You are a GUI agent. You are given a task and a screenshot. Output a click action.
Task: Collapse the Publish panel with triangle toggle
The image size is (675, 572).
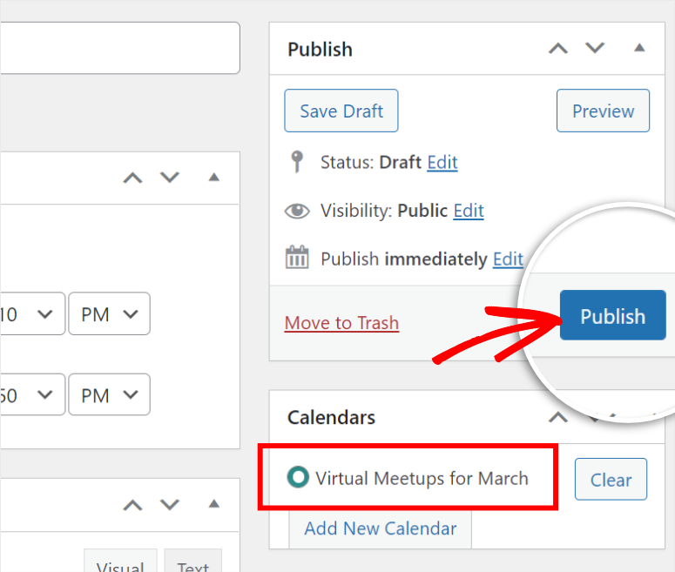[x=639, y=49]
